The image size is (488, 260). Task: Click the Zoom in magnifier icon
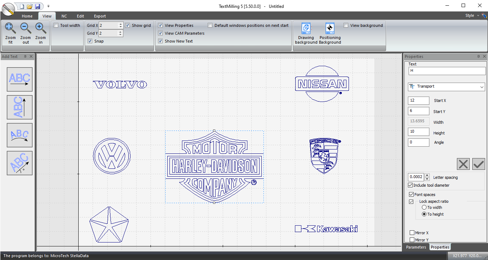tap(40, 28)
